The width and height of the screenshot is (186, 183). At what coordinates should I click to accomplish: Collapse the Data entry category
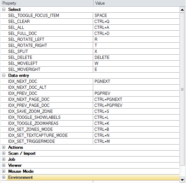coord(4,75)
